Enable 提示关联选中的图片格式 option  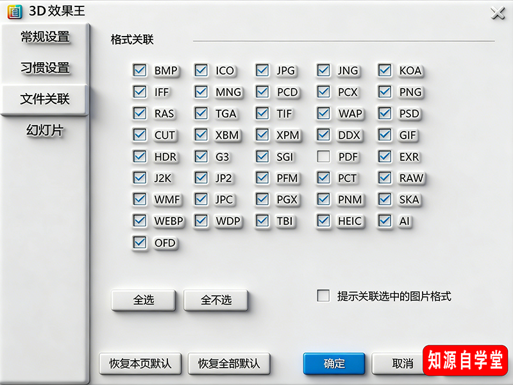pos(323,296)
